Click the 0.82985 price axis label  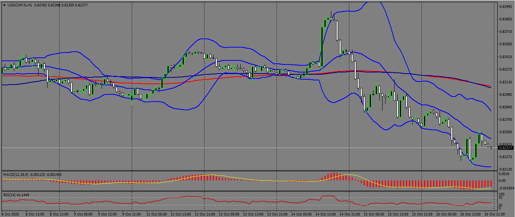coord(506,94)
